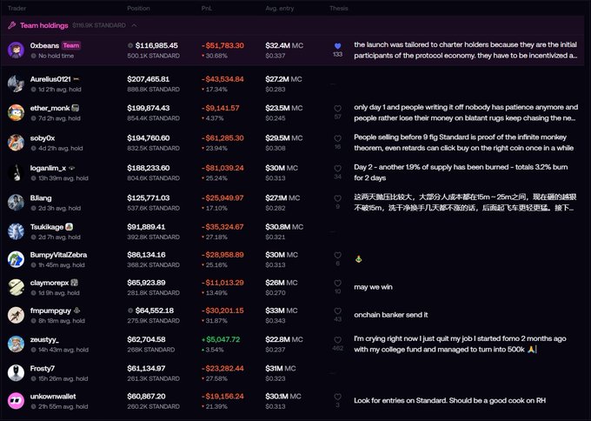Open BumpyVitalZebra avatar
Screen dimensions: 591x421
pos(16,259)
